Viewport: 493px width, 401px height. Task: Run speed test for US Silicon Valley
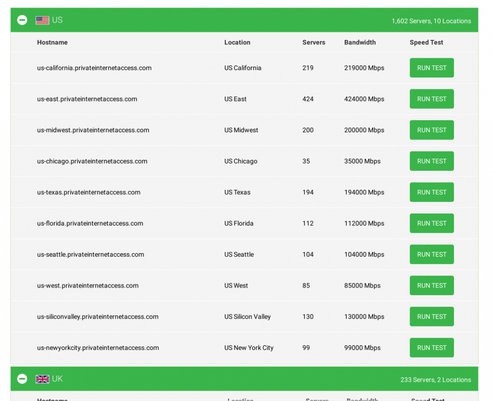432,316
